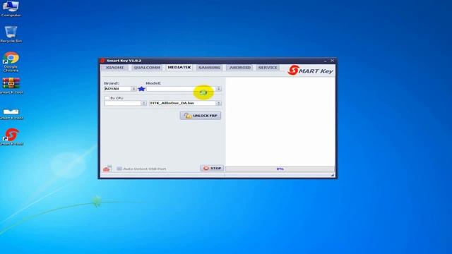Screen dimensions: 452x254
Task: Click the 0% progress bar
Action: coord(280,169)
